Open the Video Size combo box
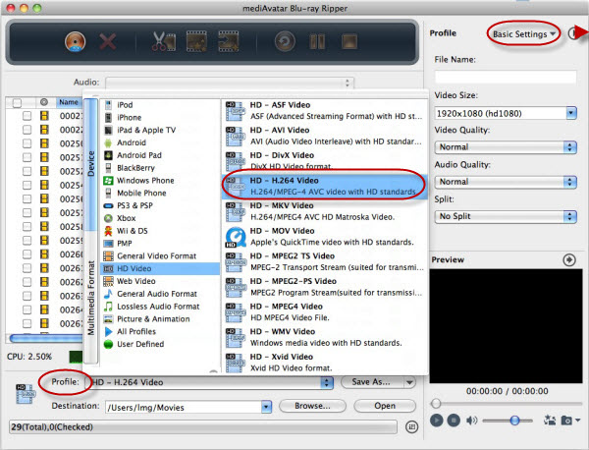The height and width of the screenshot is (450, 589). [506, 113]
